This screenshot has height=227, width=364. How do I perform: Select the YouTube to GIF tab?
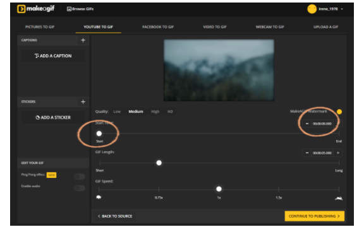[98, 27]
